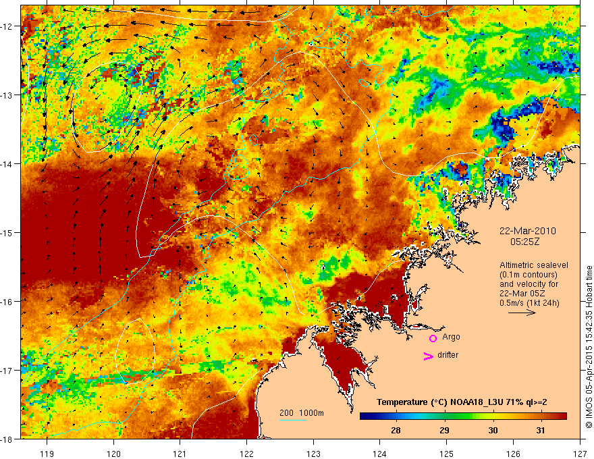Click longitude axis label 127

pos(580,454)
